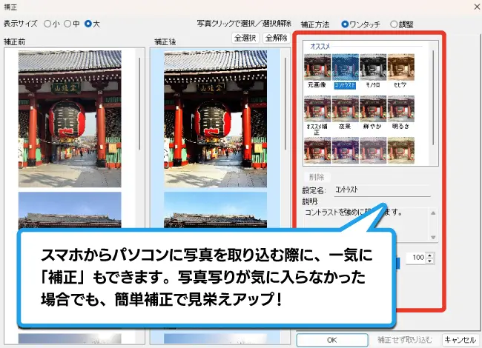Image resolution: width=482 pixels, height=348 pixels.
Task: Apply the セピア preset thumbnail
Action: [x=401, y=67]
